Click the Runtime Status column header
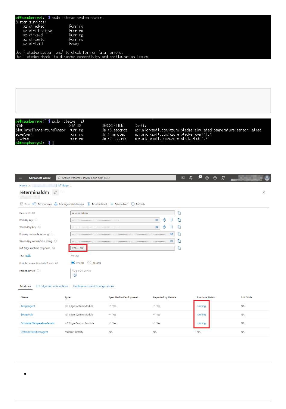Viewport: 286px width, 409px height. 206,297
